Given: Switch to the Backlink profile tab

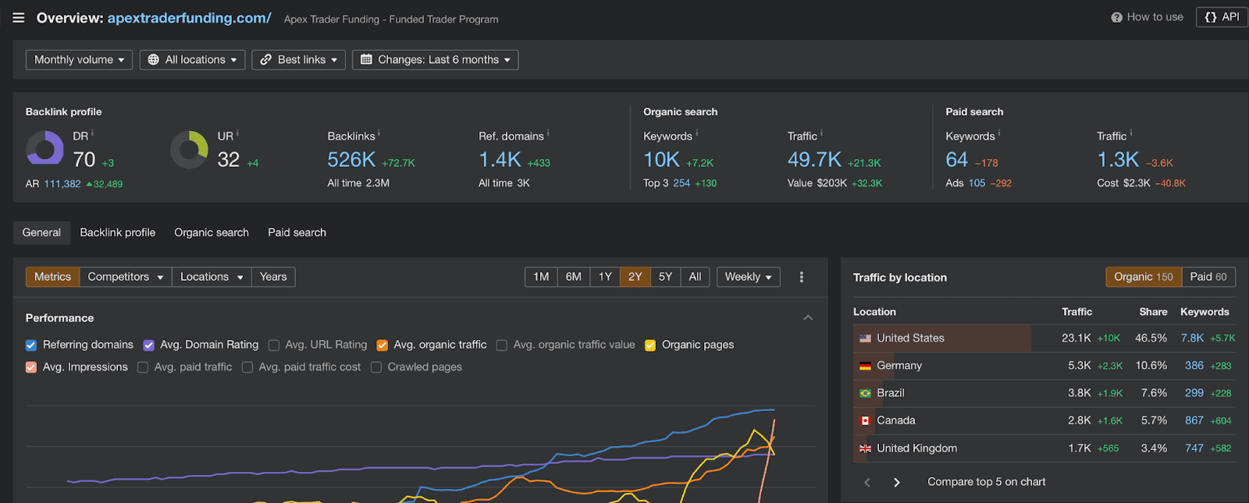Looking at the screenshot, I should coord(118,232).
